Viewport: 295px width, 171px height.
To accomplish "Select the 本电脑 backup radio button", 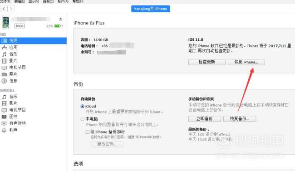I will click(x=83, y=119).
